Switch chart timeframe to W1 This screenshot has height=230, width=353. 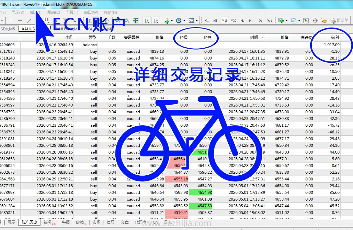[x=270, y=20]
